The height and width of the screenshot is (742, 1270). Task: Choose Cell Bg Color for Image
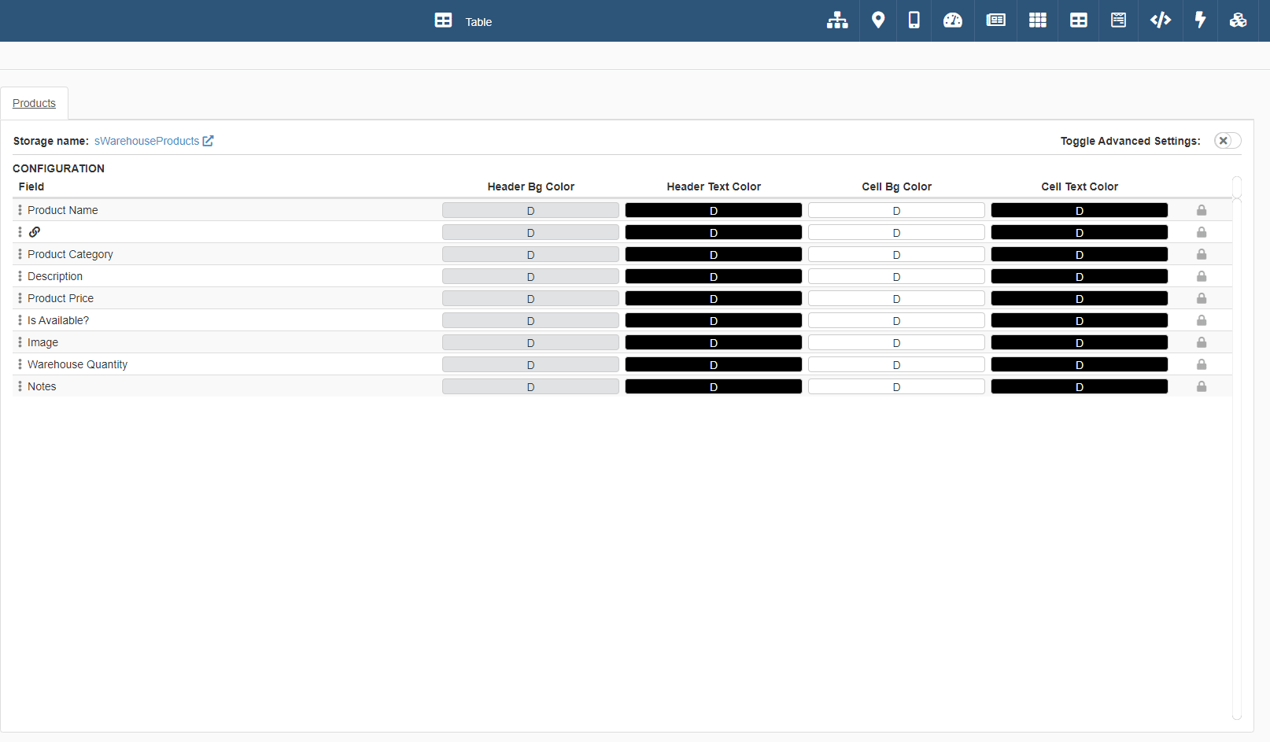coord(896,342)
